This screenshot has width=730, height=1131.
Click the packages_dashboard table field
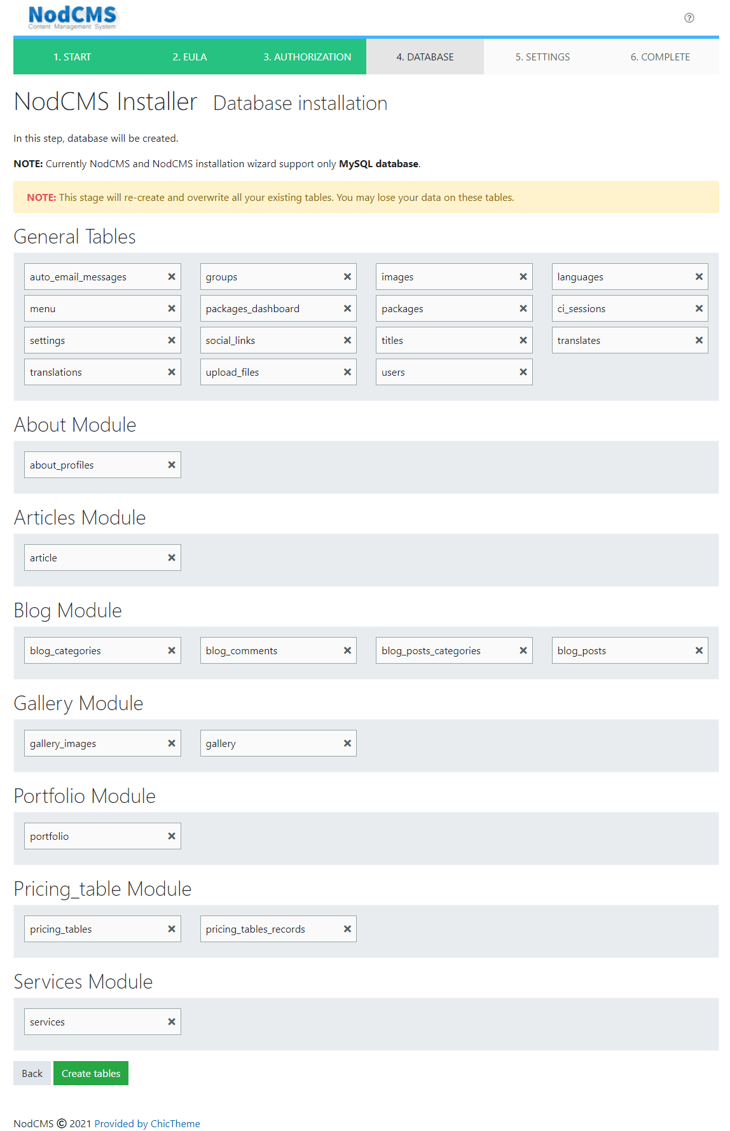[270, 308]
